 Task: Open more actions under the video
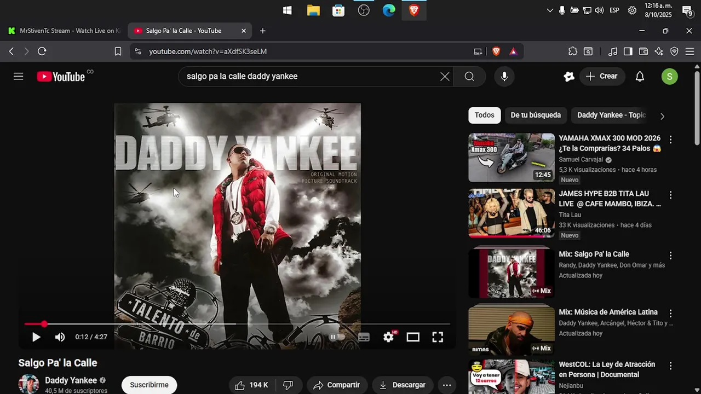point(447,385)
